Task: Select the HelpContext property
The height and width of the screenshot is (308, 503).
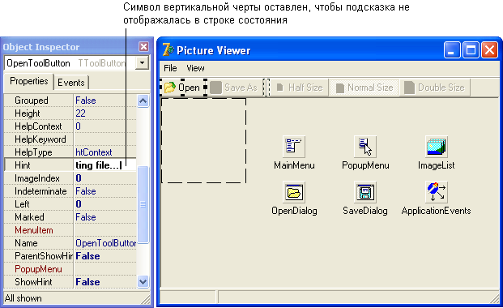Action: pyautogui.click(x=39, y=126)
